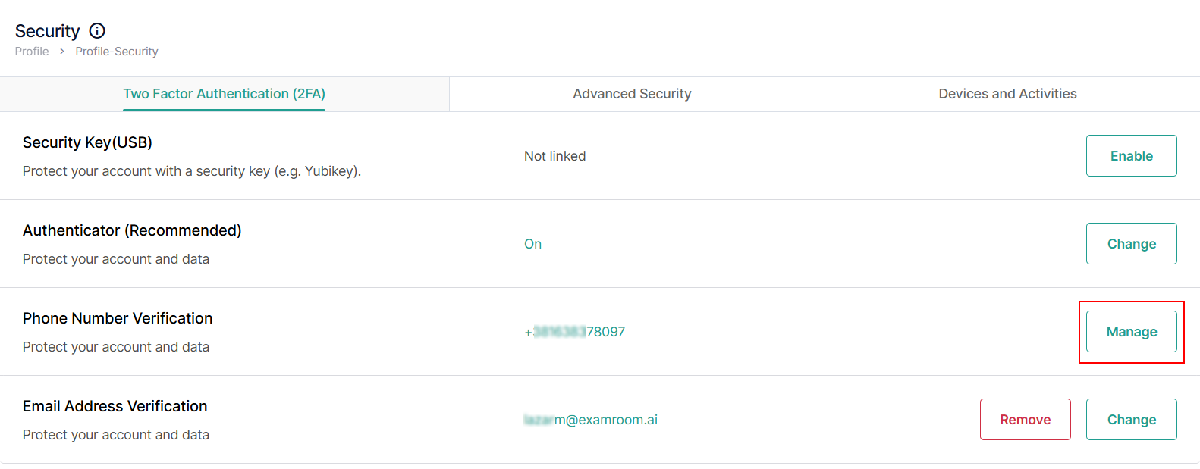Click the info icon beside Security title
The width and height of the screenshot is (1200, 469).
tap(97, 31)
